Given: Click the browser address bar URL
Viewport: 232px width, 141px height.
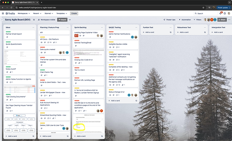Looking at the screenshot, I should 37,8.
